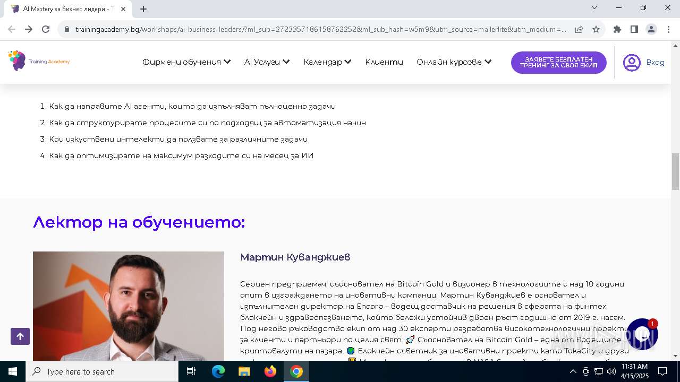The height and width of the screenshot is (382, 680).
Task: Click the scrollbar down arrow
Action: point(675,356)
